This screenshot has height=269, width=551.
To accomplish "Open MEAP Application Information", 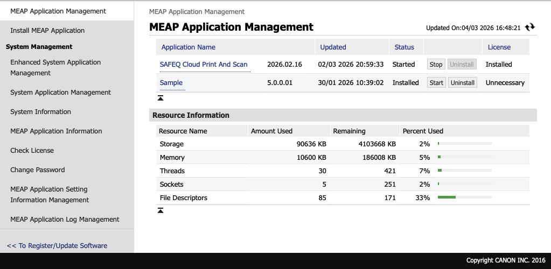I will tap(56, 131).
